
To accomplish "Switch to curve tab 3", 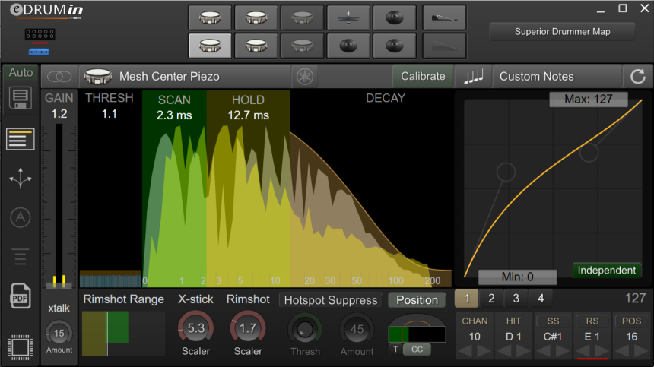I will click(516, 299).
